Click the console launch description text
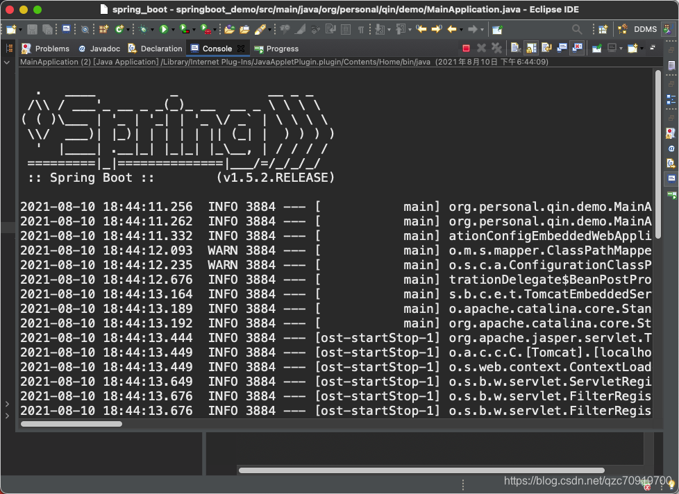 point(284,62)
